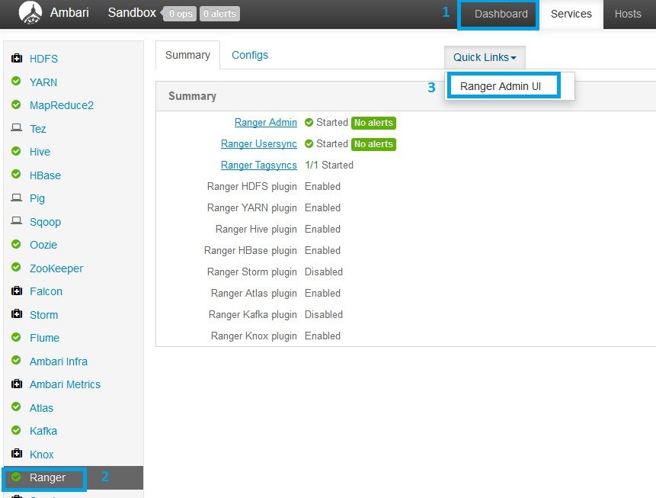Click the 0 alerts badge
Screen dimensions: 656x498
pyautogui.click(x=220, y=14)
